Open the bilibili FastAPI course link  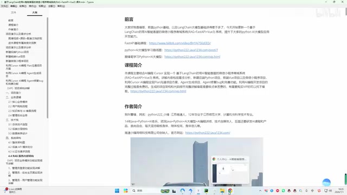179,43
